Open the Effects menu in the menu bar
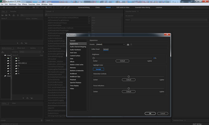Image resolution: width=209 pixels, height=125 pixels. tap(24, 4)
